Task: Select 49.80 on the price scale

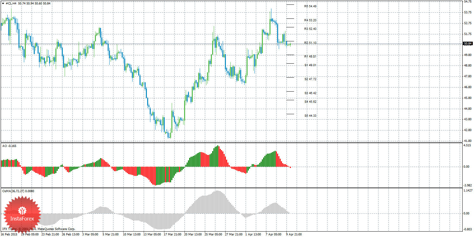Action: click(x=468, y=55)
